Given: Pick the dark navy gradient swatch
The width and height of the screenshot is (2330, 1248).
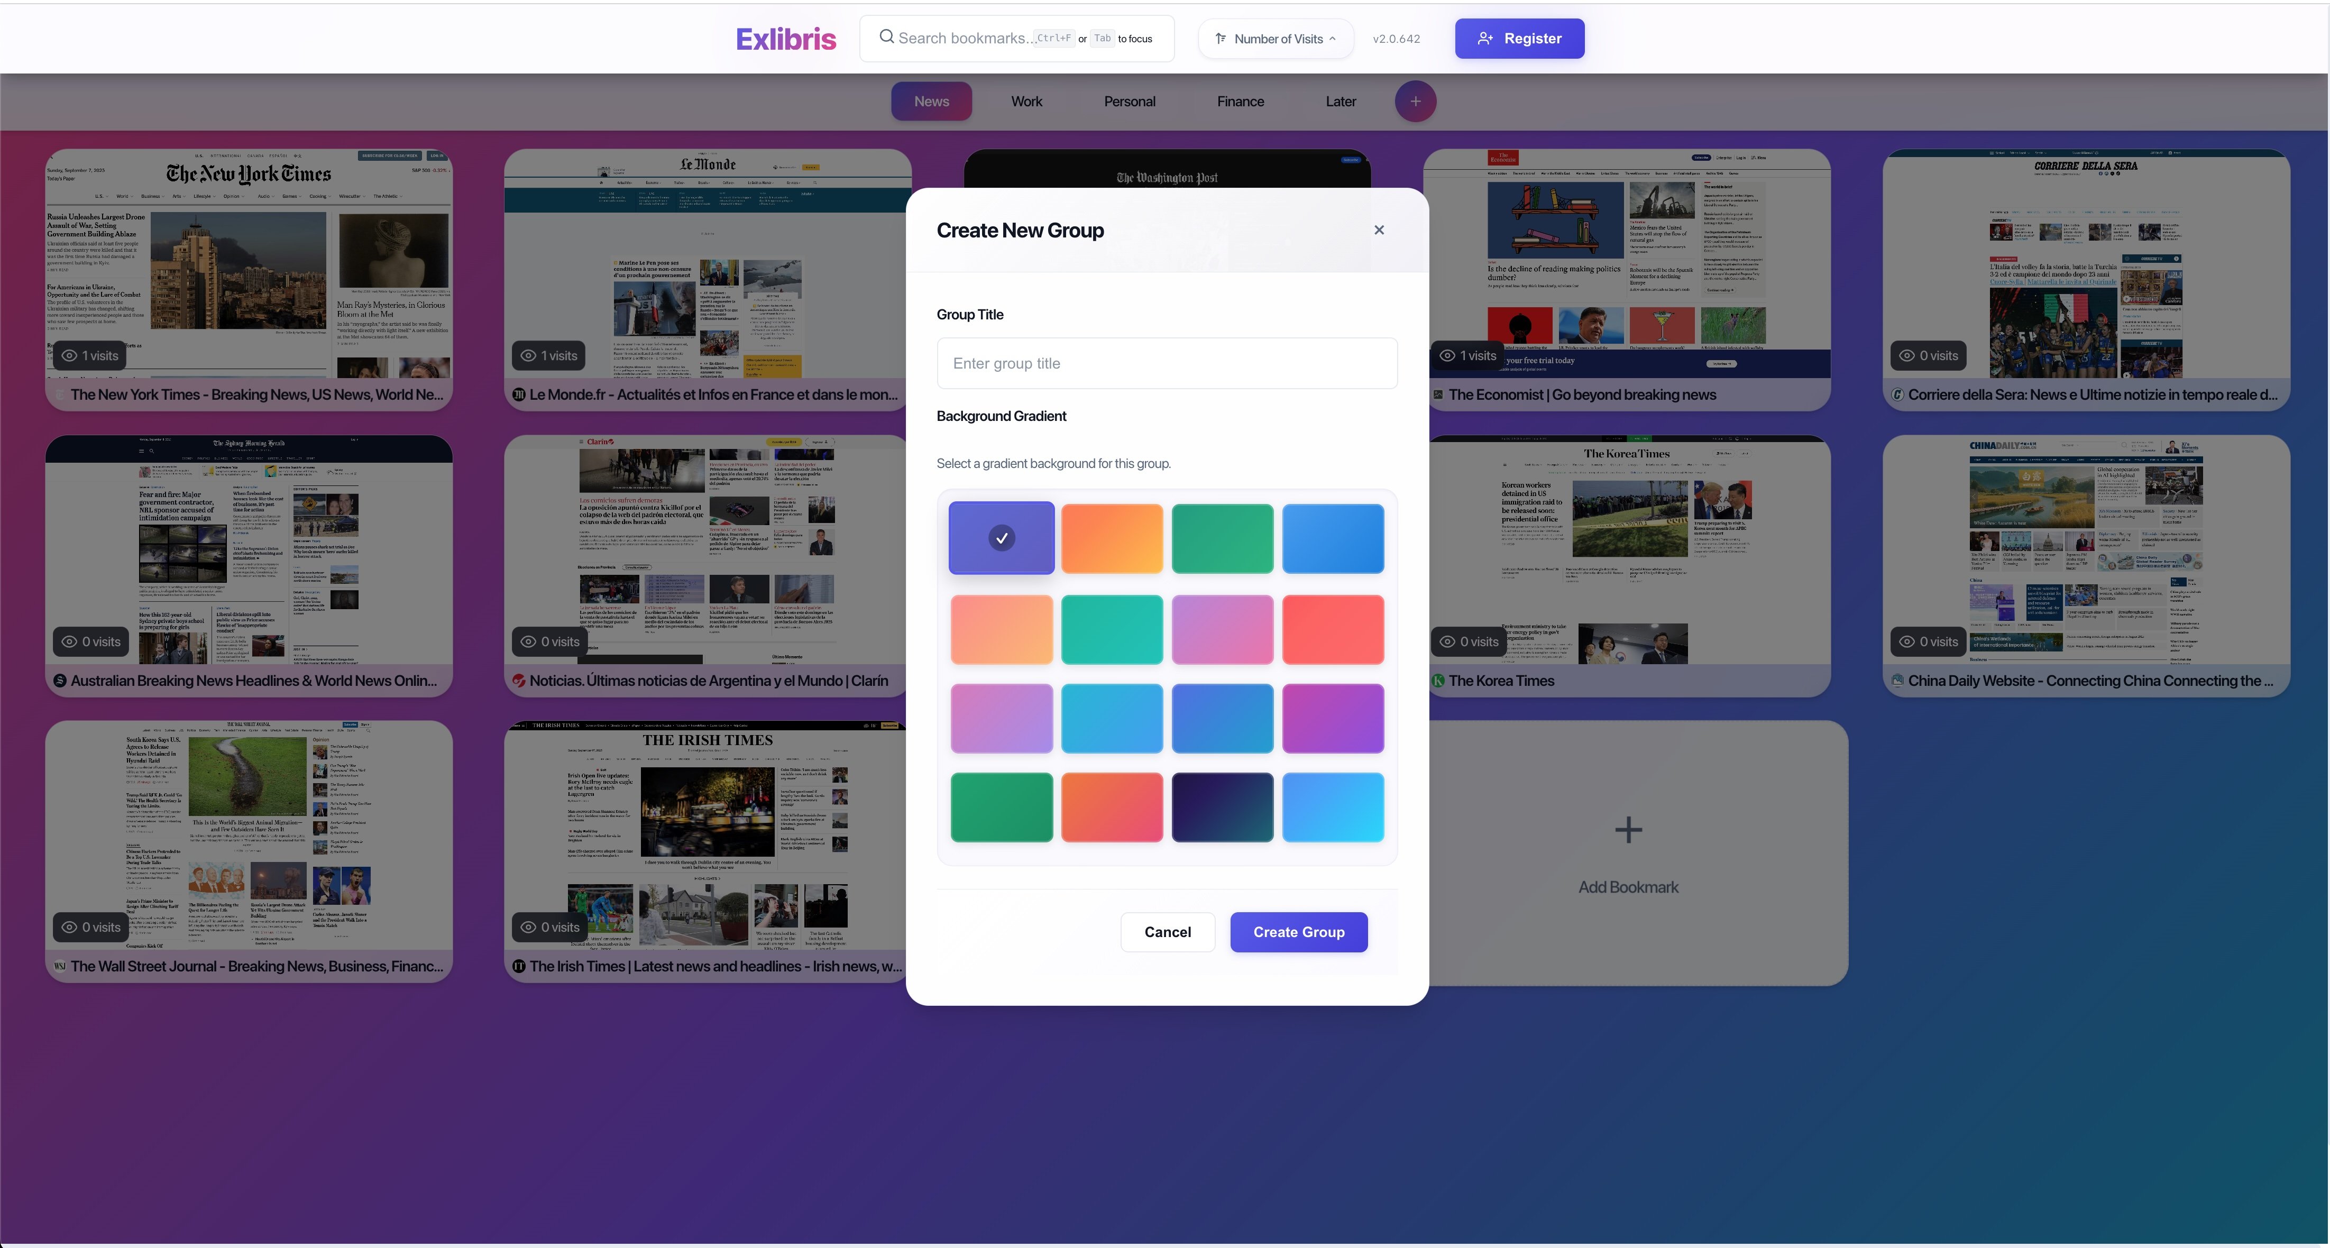Looking at the screenshot, I should click(x=1222, y=806).
